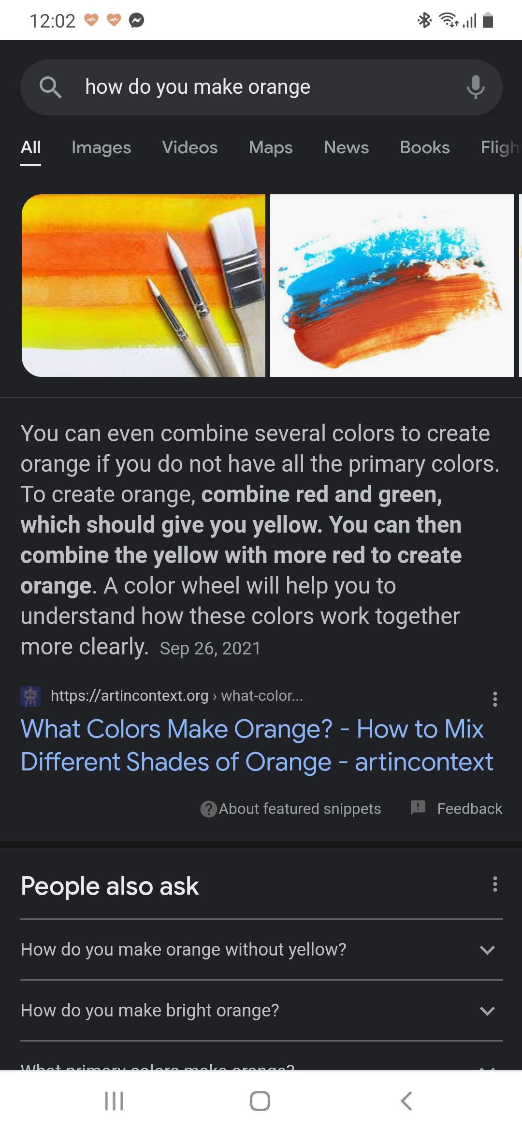Tap the artincontext site favicon
The width and height of the screenshot is (522, 1131).
tap(30, 696)
